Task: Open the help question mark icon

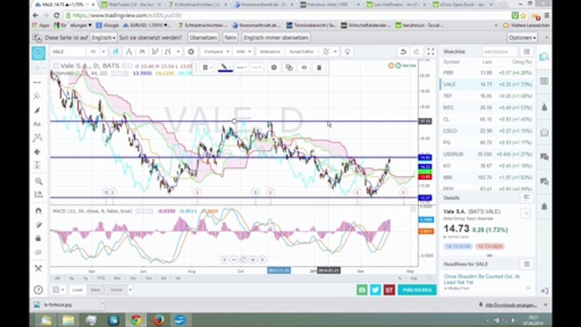Action: (39, 290)
